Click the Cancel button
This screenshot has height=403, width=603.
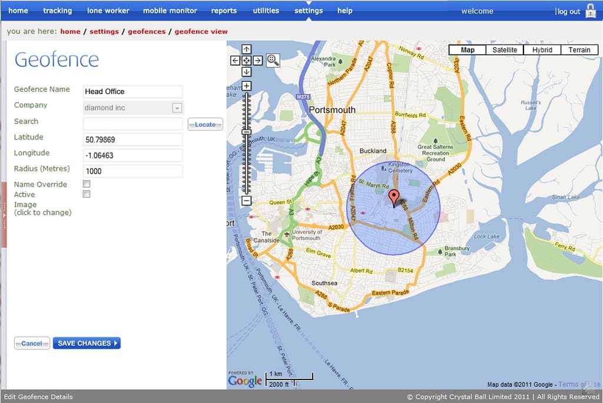(32, 343)
